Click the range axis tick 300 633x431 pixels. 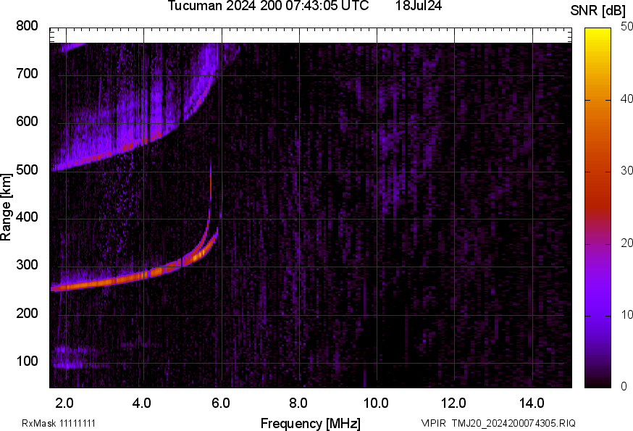27,265
